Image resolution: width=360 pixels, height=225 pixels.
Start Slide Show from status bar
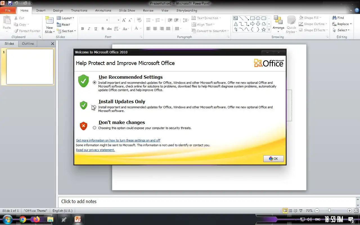click(x=301, y=211)
